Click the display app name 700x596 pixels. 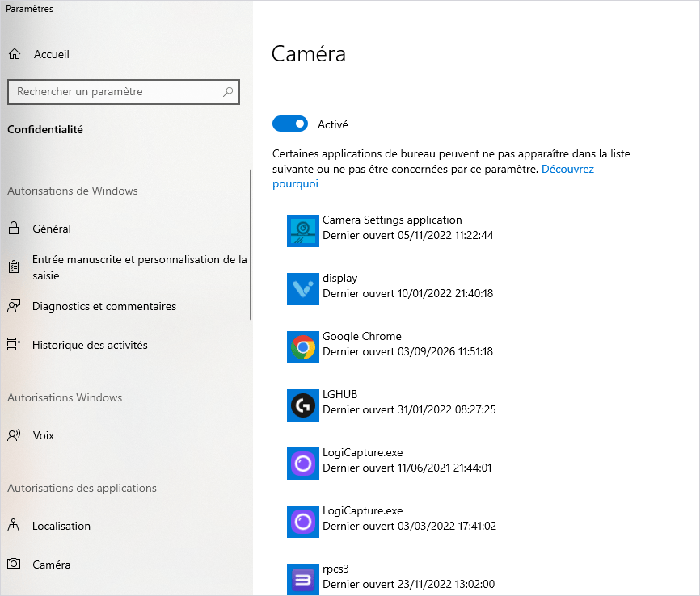pyautogui.click(x=339, y=278)
